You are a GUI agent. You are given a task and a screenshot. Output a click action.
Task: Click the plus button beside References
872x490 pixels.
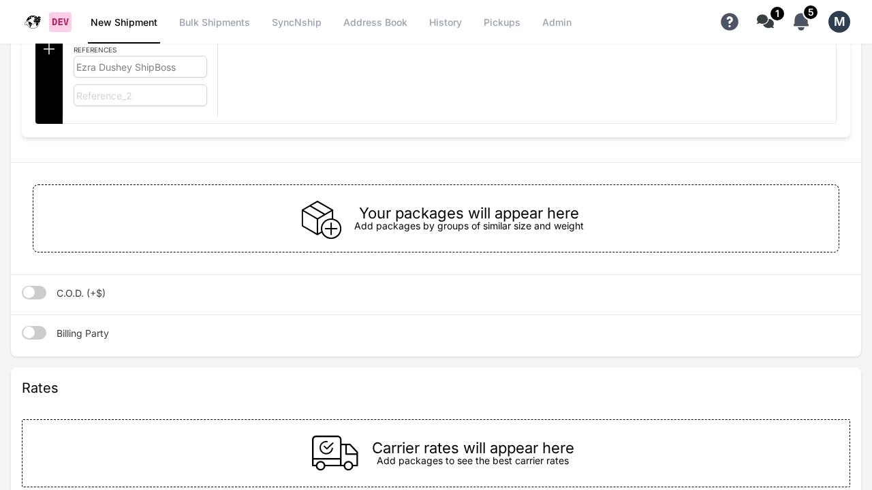49,49
